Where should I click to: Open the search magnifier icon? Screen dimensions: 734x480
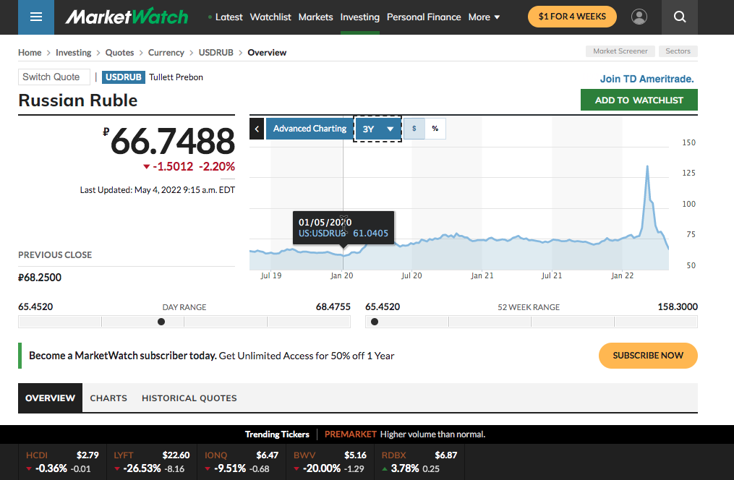point(680,17)
